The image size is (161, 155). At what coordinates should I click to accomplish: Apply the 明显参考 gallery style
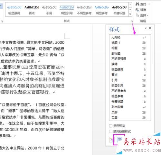pos(102,10)
